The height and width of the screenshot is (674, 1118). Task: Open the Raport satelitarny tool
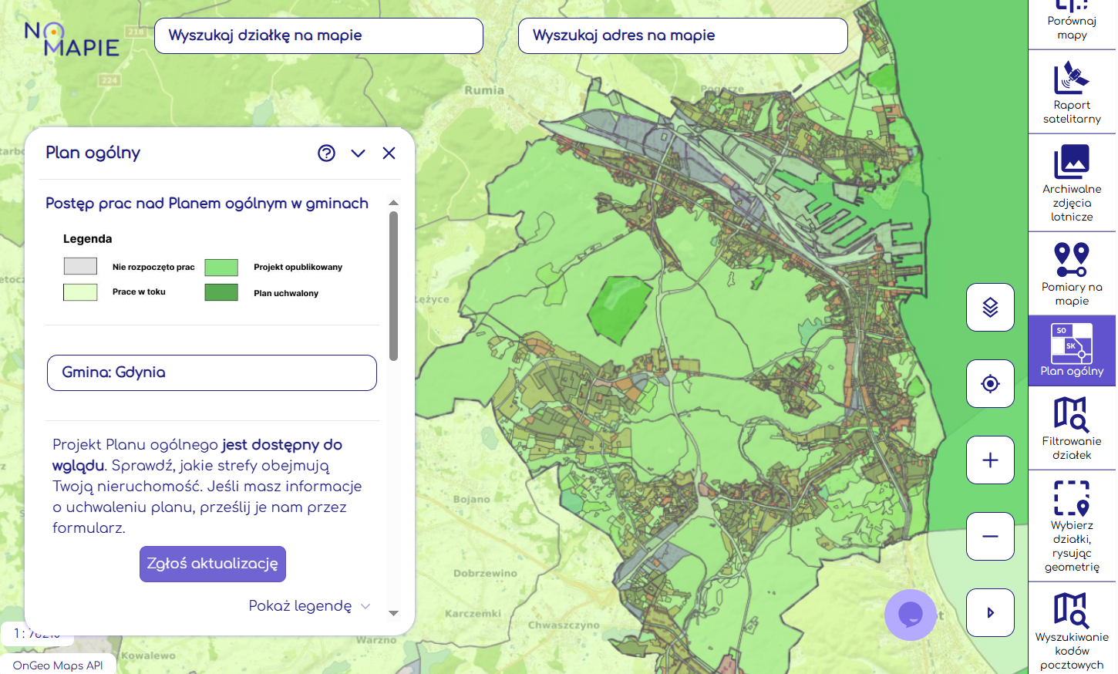point(1072,93)
